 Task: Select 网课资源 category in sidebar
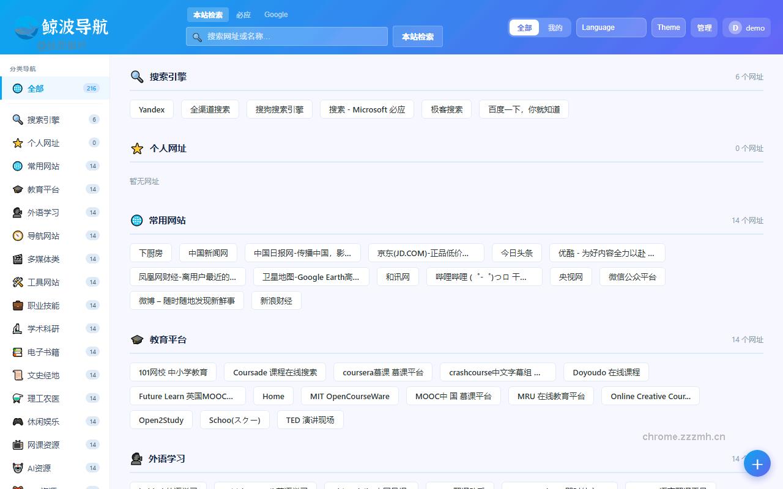(55, 445)
